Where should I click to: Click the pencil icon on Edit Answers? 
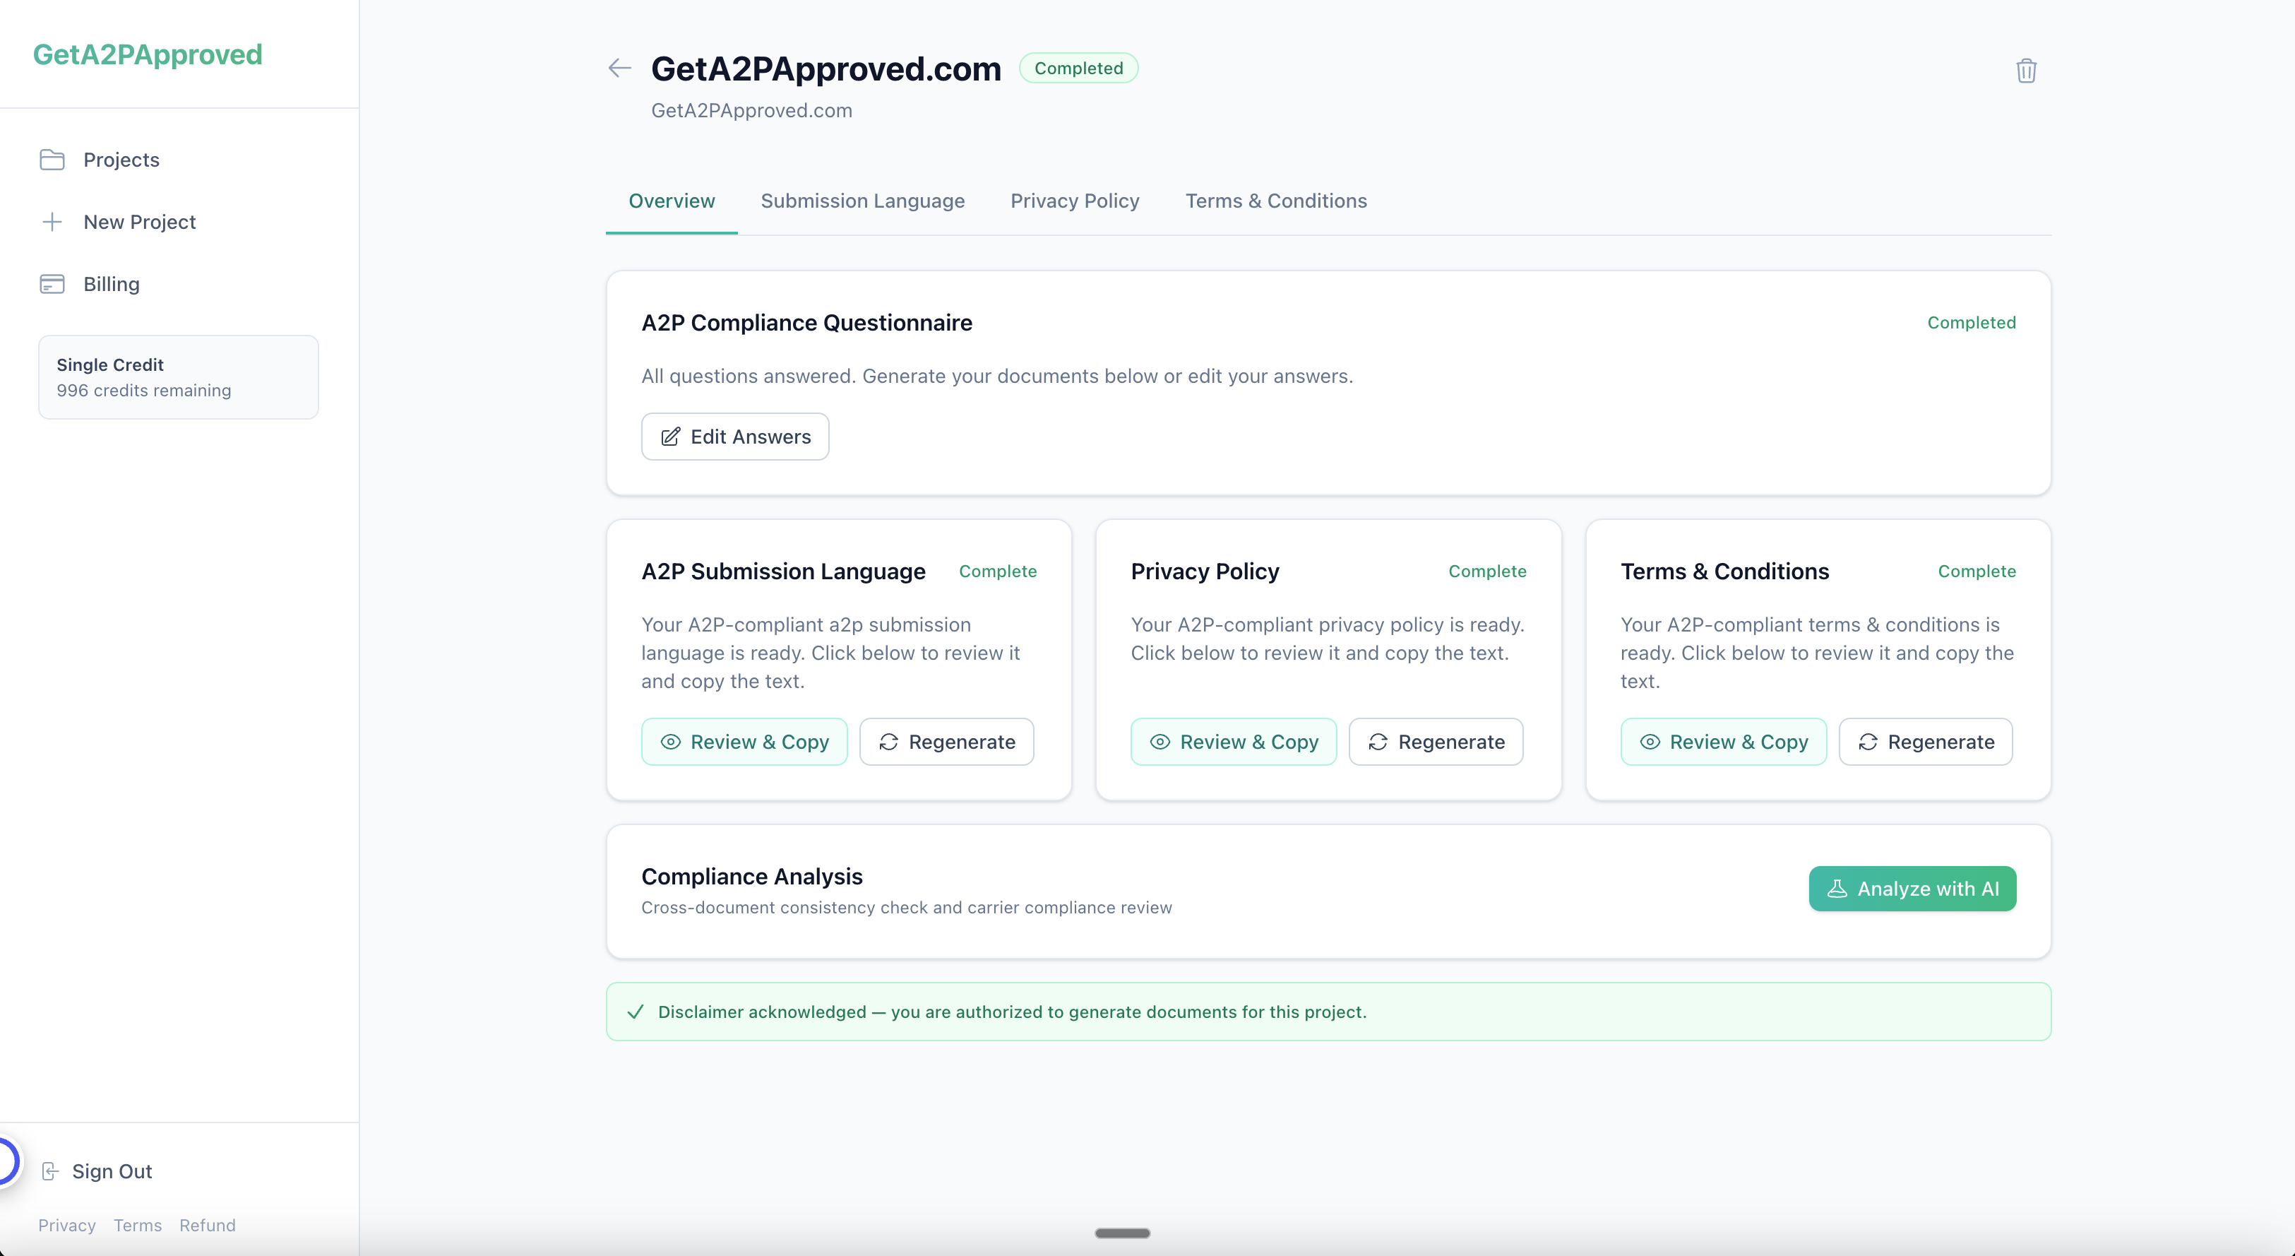coord(671,436)
